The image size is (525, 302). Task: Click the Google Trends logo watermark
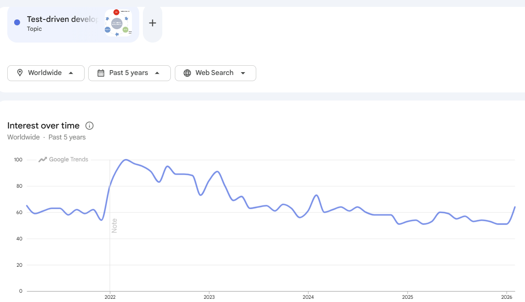coord(64,160)
